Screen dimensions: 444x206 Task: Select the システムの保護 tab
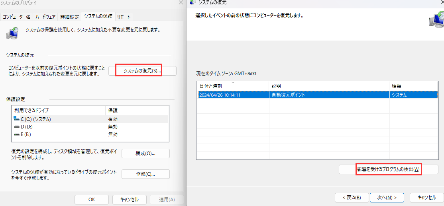pyautogui.click(x=98, y=16)
